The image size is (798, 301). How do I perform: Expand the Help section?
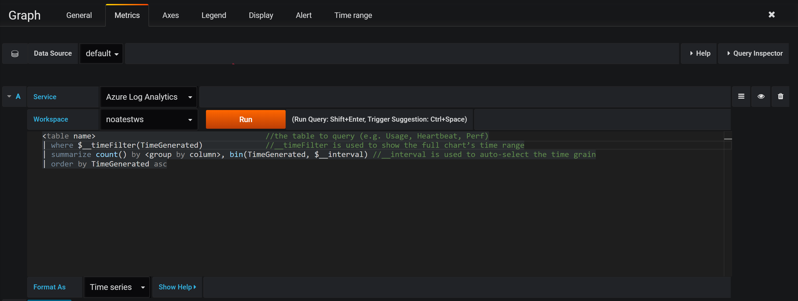(700, 53)
